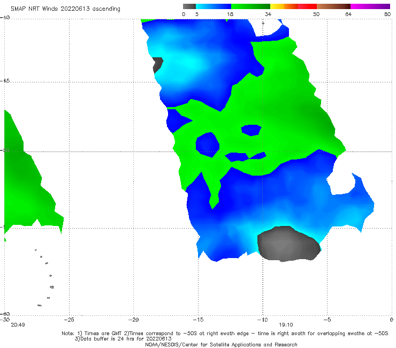Click the small gray patch at the swath's western edge

click(158, 65)
